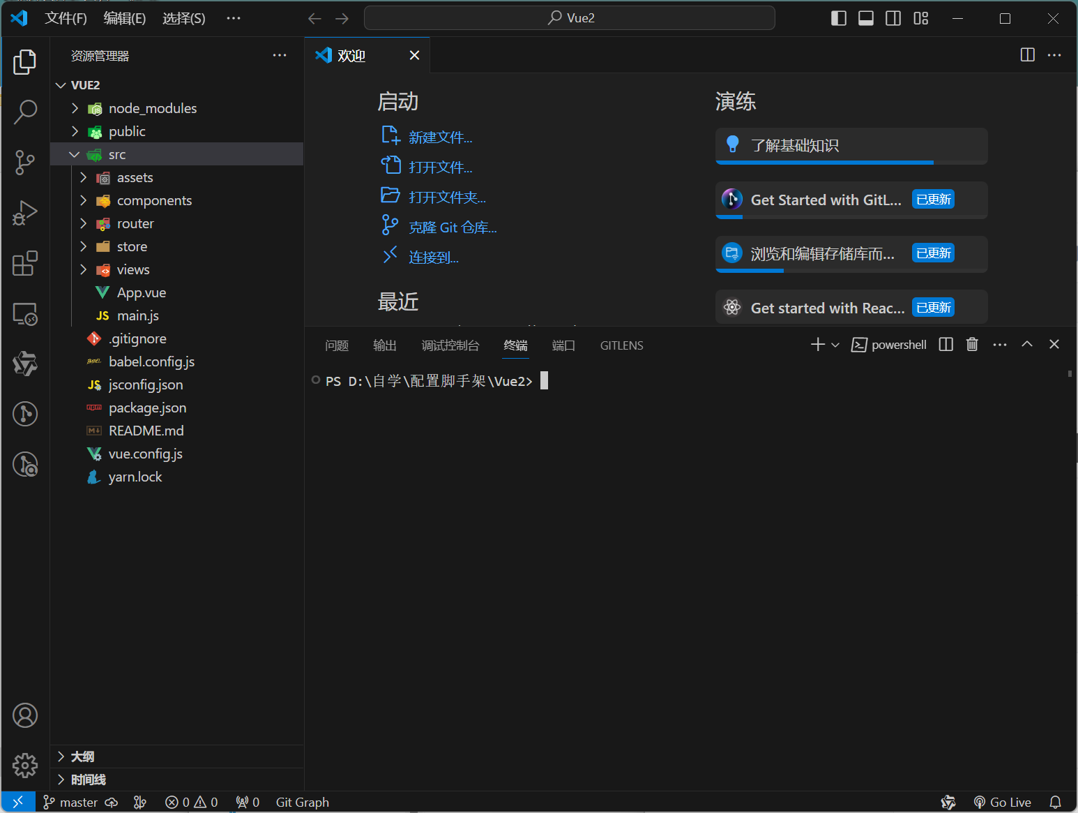Screen dimensions: 1078x813
Task: Open GitLens Inspect icon in activity bar
Action: [25, 464]
